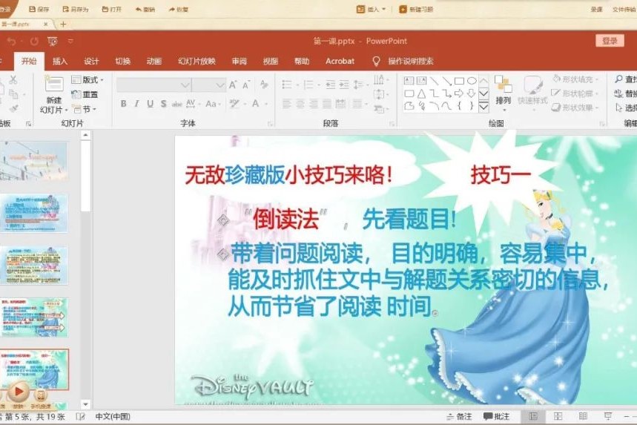
Task: Click the Undo arrow in quick access toolbar
Action: click(x=11, y=42)
